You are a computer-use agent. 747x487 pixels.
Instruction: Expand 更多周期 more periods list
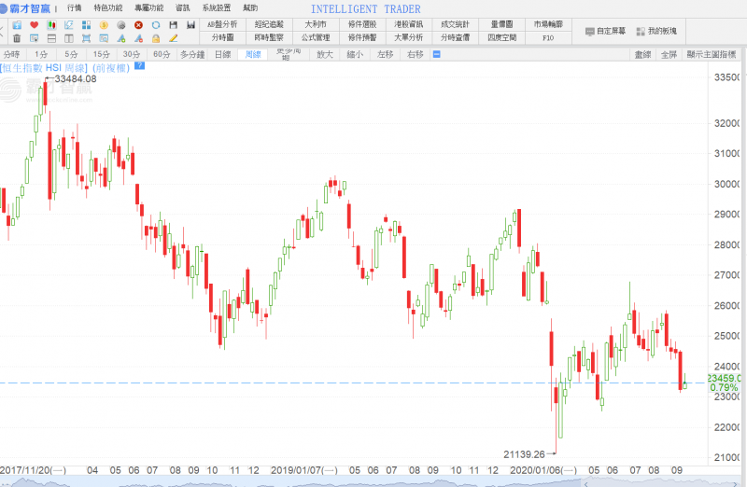coord(284,55)
